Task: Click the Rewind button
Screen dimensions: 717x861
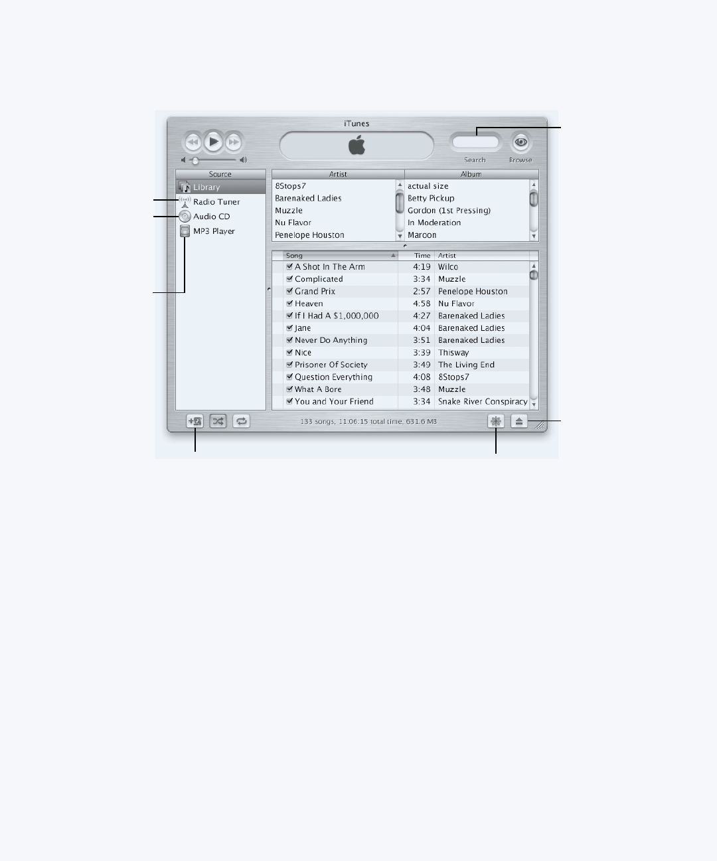Action: 193,142
